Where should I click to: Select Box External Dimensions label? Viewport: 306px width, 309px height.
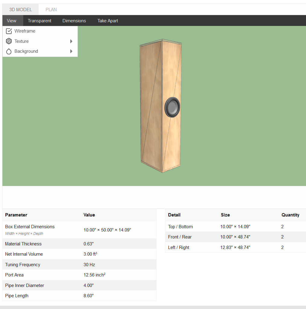(x=30, y=227)
